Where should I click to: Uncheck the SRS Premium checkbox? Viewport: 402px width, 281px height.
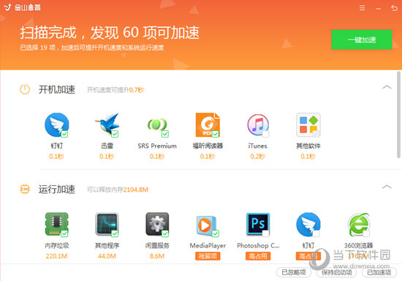165,134
